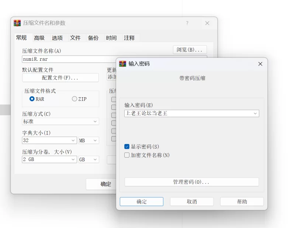295x228 pixels.
Task: Expand the password history dropdown arrow
Action: point(255,113)
